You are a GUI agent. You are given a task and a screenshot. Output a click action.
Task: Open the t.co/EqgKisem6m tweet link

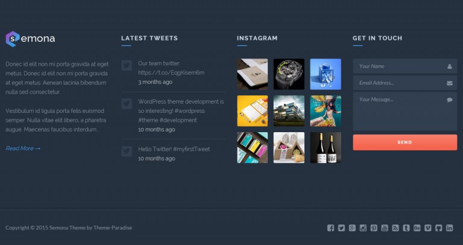[x=171, y=72]
